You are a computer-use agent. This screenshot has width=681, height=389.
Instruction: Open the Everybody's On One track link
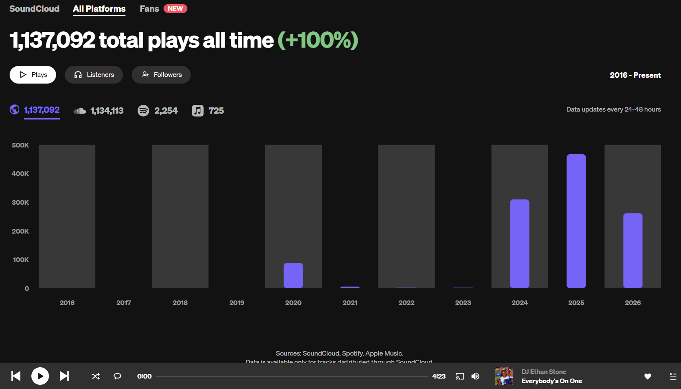pyautogui.click(x=552, y=381)
